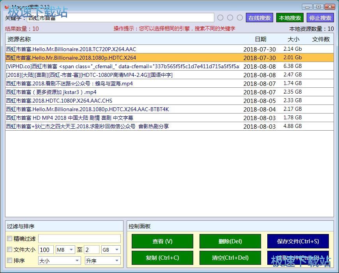Image resolution: width=339 pixels, height=273 pixels.
Task: Toggle the 文件大小 filter checkbox
Action: tap(10, 250)
